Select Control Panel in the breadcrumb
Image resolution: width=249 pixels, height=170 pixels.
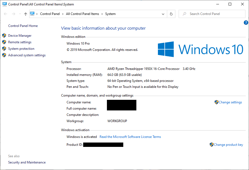(50, 14)
